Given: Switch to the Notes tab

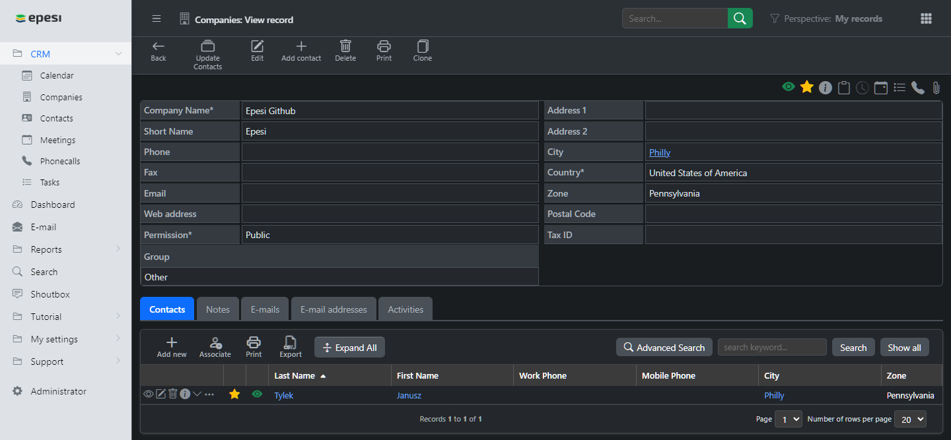Looking at the screenshot, I should click(x=218, y=309).
